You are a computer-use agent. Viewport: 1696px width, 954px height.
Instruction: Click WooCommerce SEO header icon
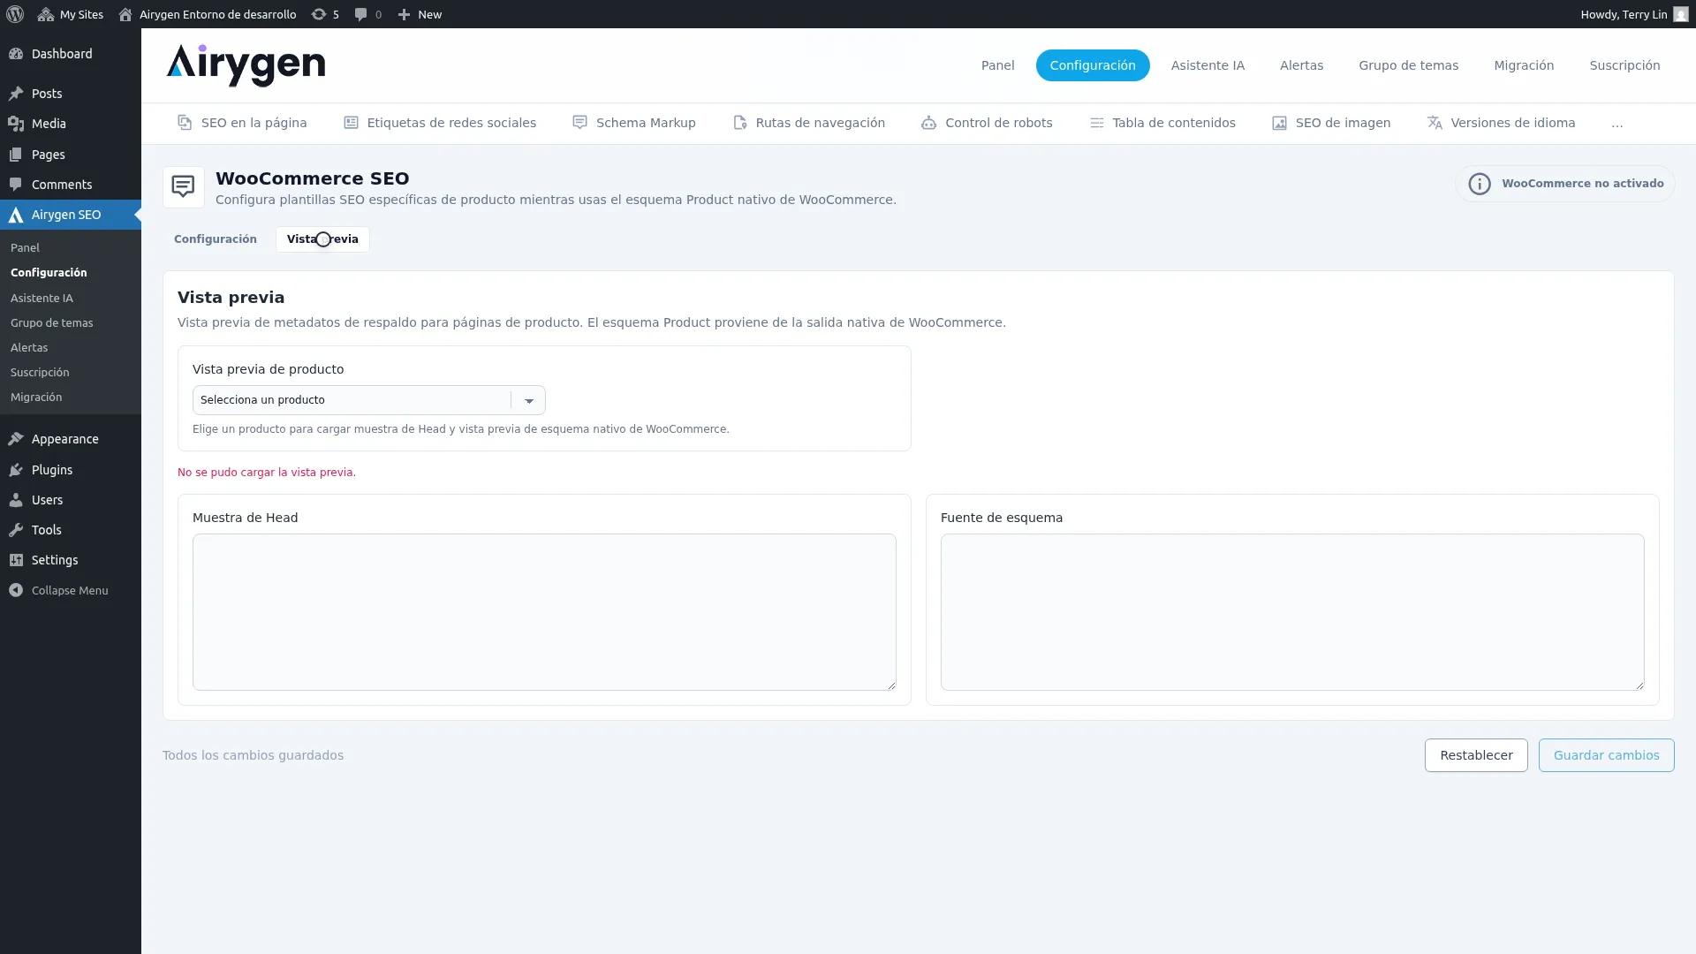[184, 187]
